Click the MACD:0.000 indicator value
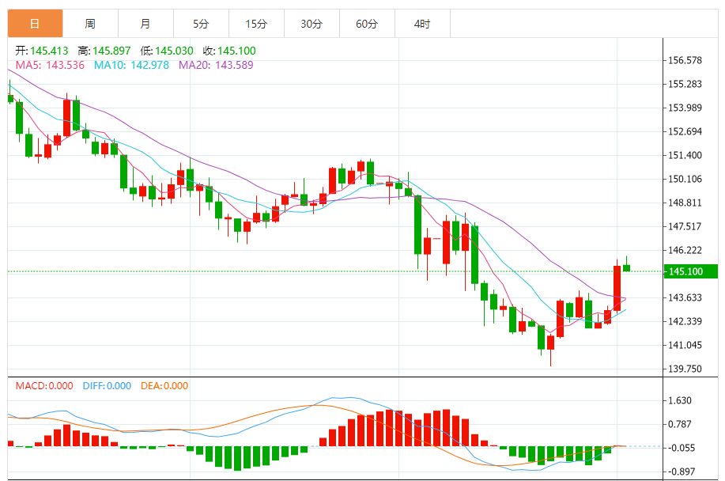The image size is (725, 481). coord(44,386)
